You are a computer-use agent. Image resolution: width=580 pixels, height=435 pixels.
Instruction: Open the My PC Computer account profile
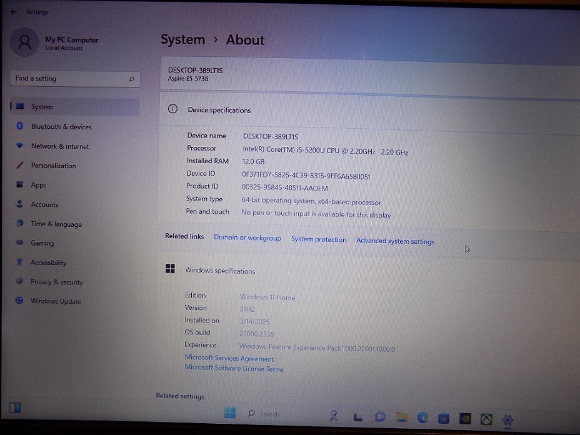[x=56, y=43]
